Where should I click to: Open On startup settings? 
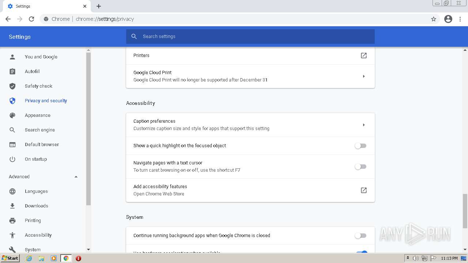pos(36,159)
